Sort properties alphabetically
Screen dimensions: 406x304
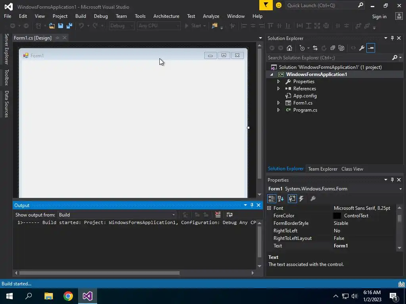pyautogui.click(x=281, y=199)
